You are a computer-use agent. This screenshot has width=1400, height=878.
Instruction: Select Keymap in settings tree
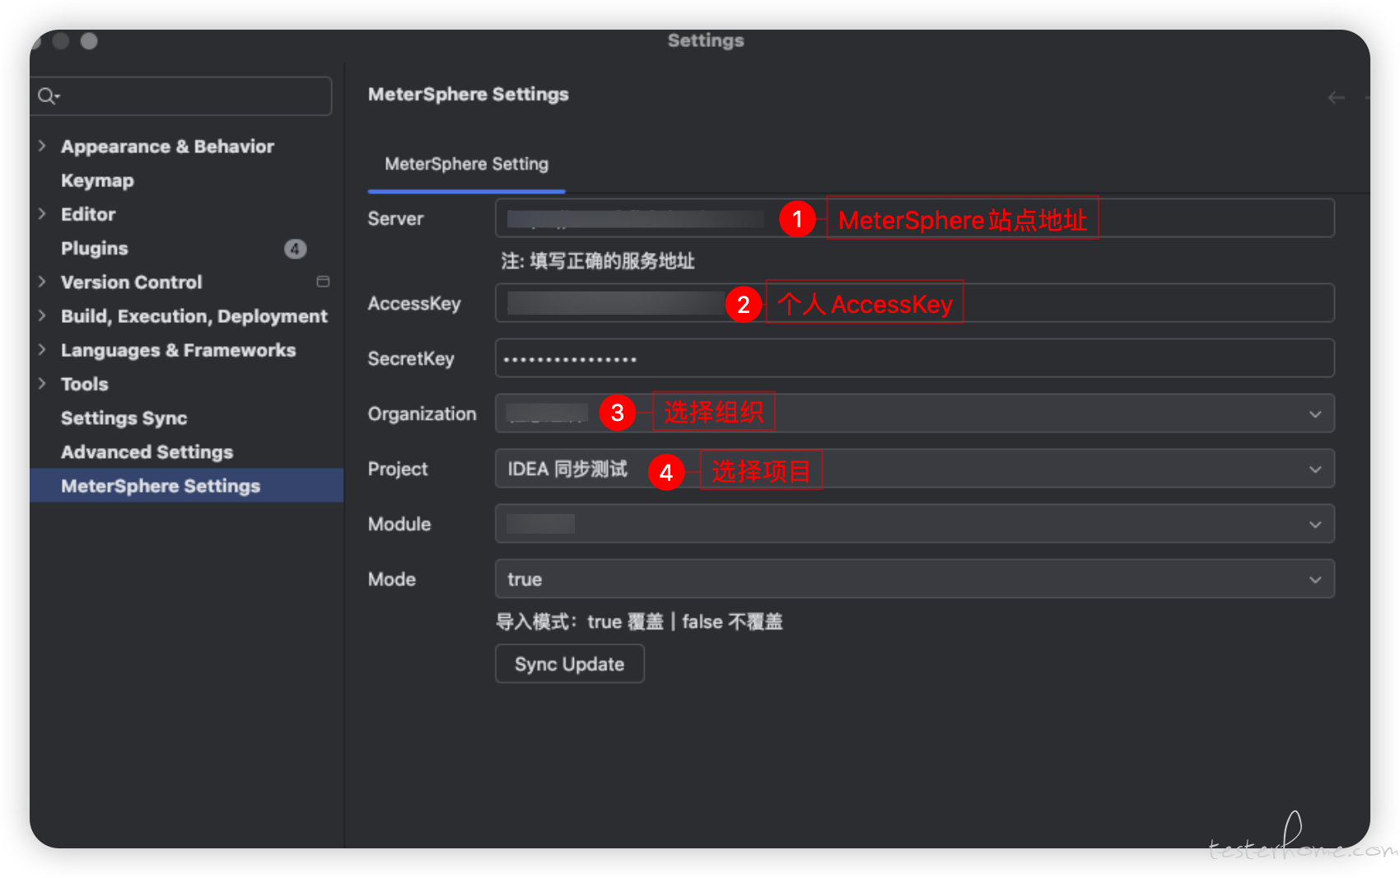(97, 180)
